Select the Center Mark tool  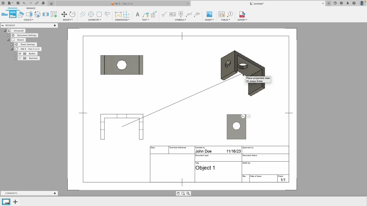pos(91,14)
